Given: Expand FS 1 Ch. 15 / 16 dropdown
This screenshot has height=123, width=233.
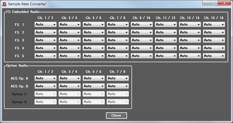Looking at the screenshot, I should coord(214,24).
